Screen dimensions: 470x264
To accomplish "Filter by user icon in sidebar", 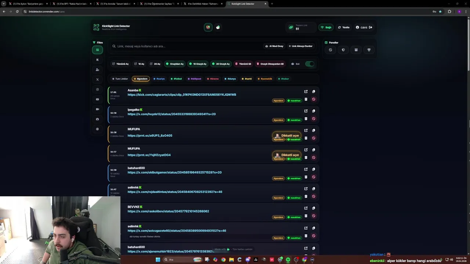I will tap(97, 70).
